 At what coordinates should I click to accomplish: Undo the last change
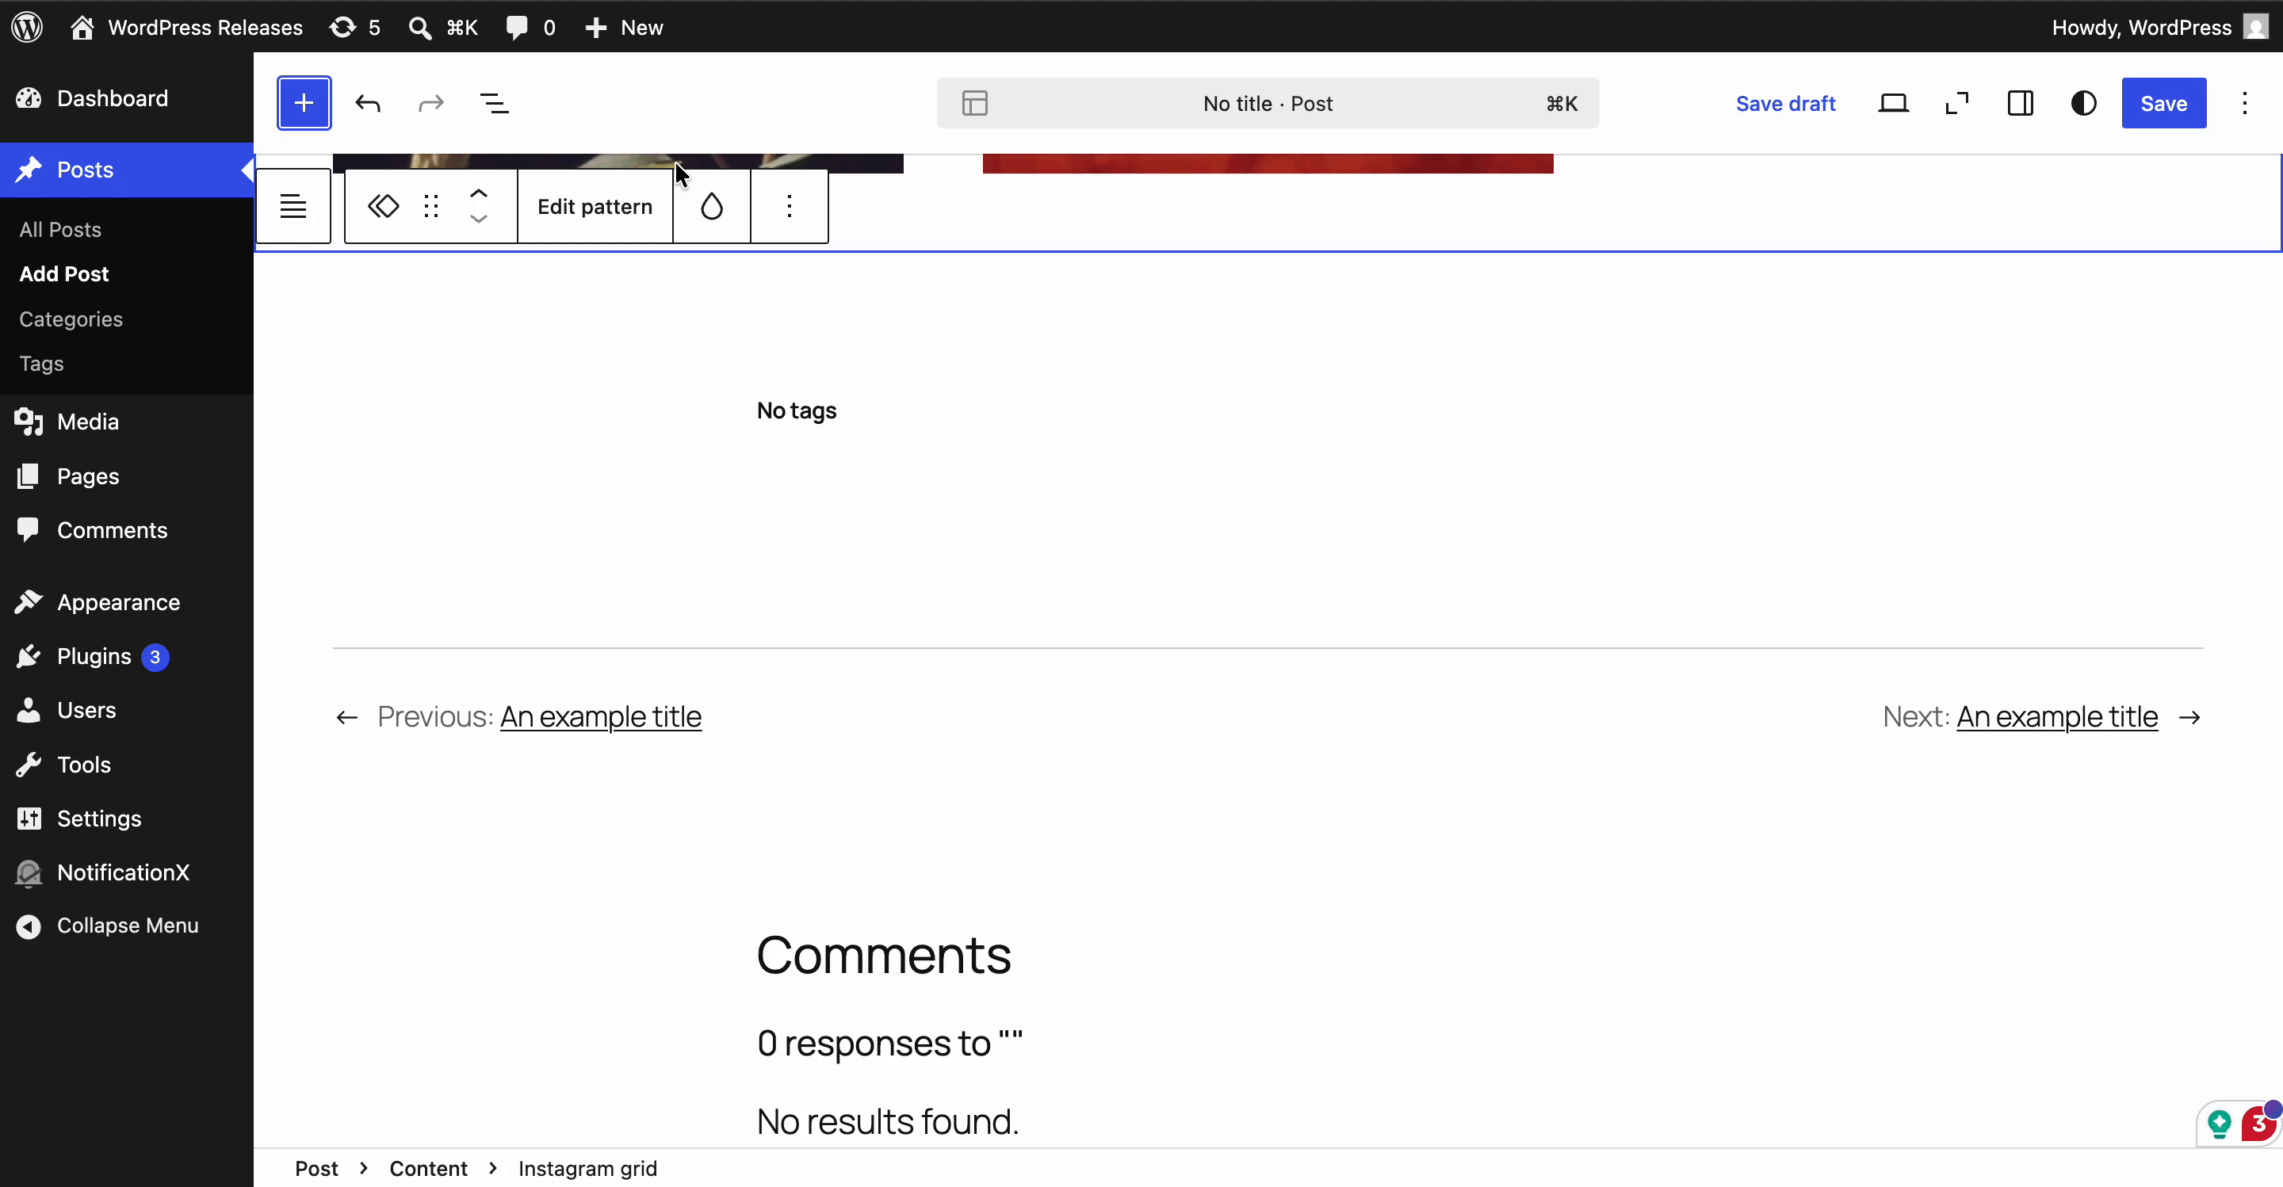(x=368, y=104)
